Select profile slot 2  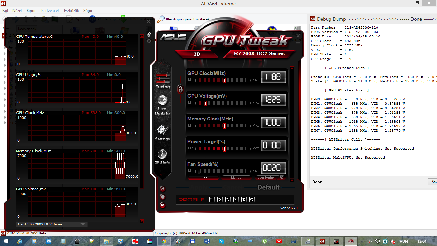click(x=220, y=200)
